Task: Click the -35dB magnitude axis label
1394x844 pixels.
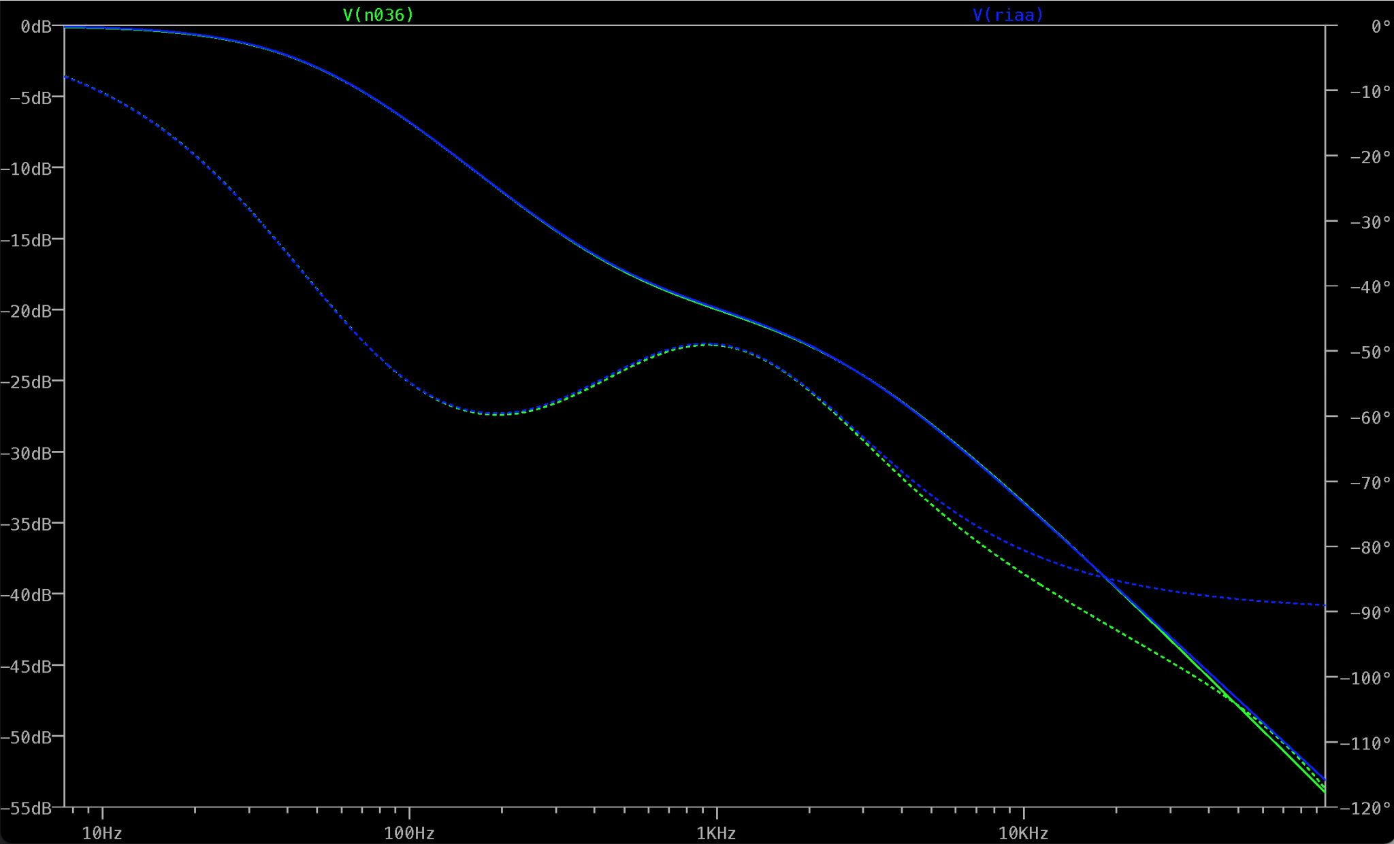Action: [x=26, y=524]
